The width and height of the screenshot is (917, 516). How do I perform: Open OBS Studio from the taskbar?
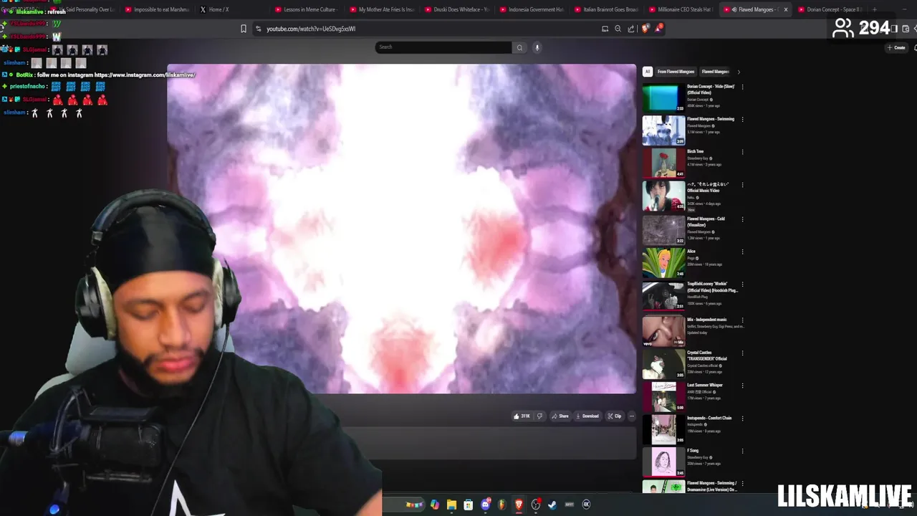coord(536,505)
